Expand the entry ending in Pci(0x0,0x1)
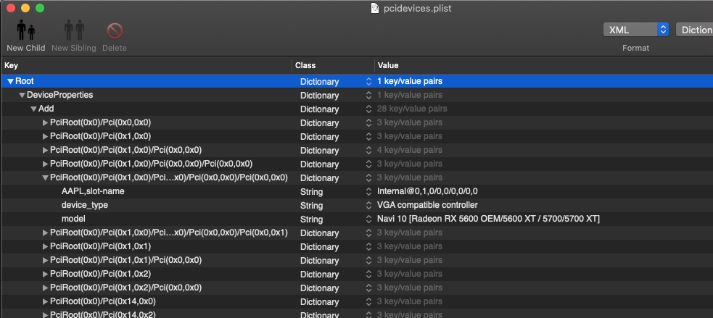This screenshot has height=318, width=713. click(x=45, y=233)
